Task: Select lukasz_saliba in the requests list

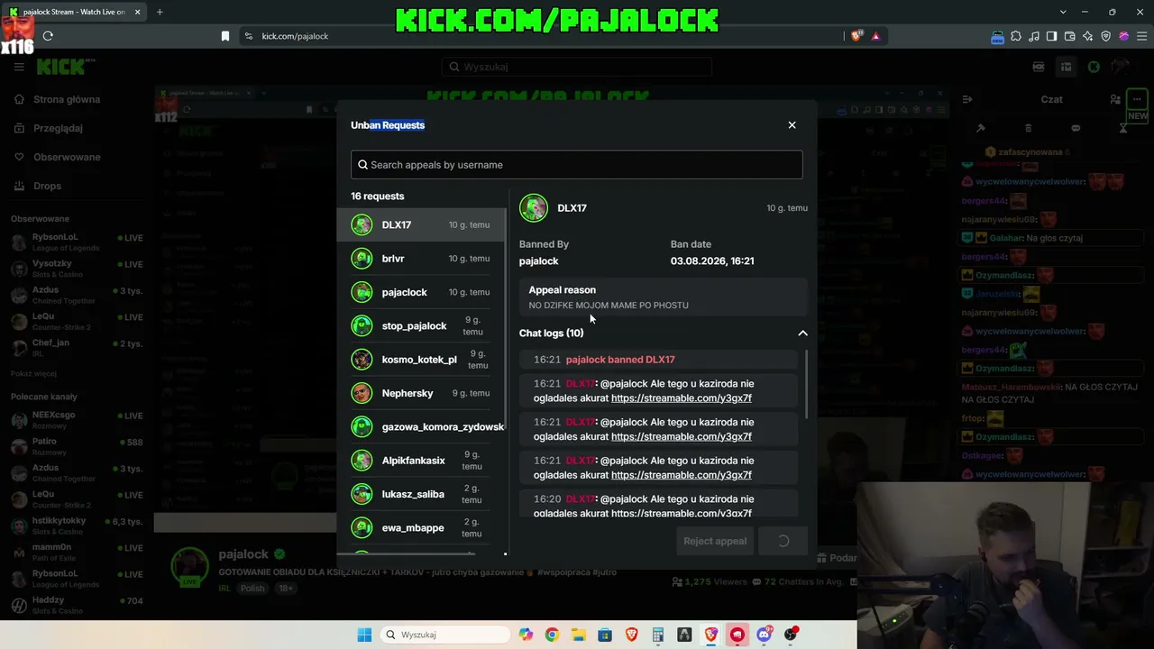Action: (421, 494)
